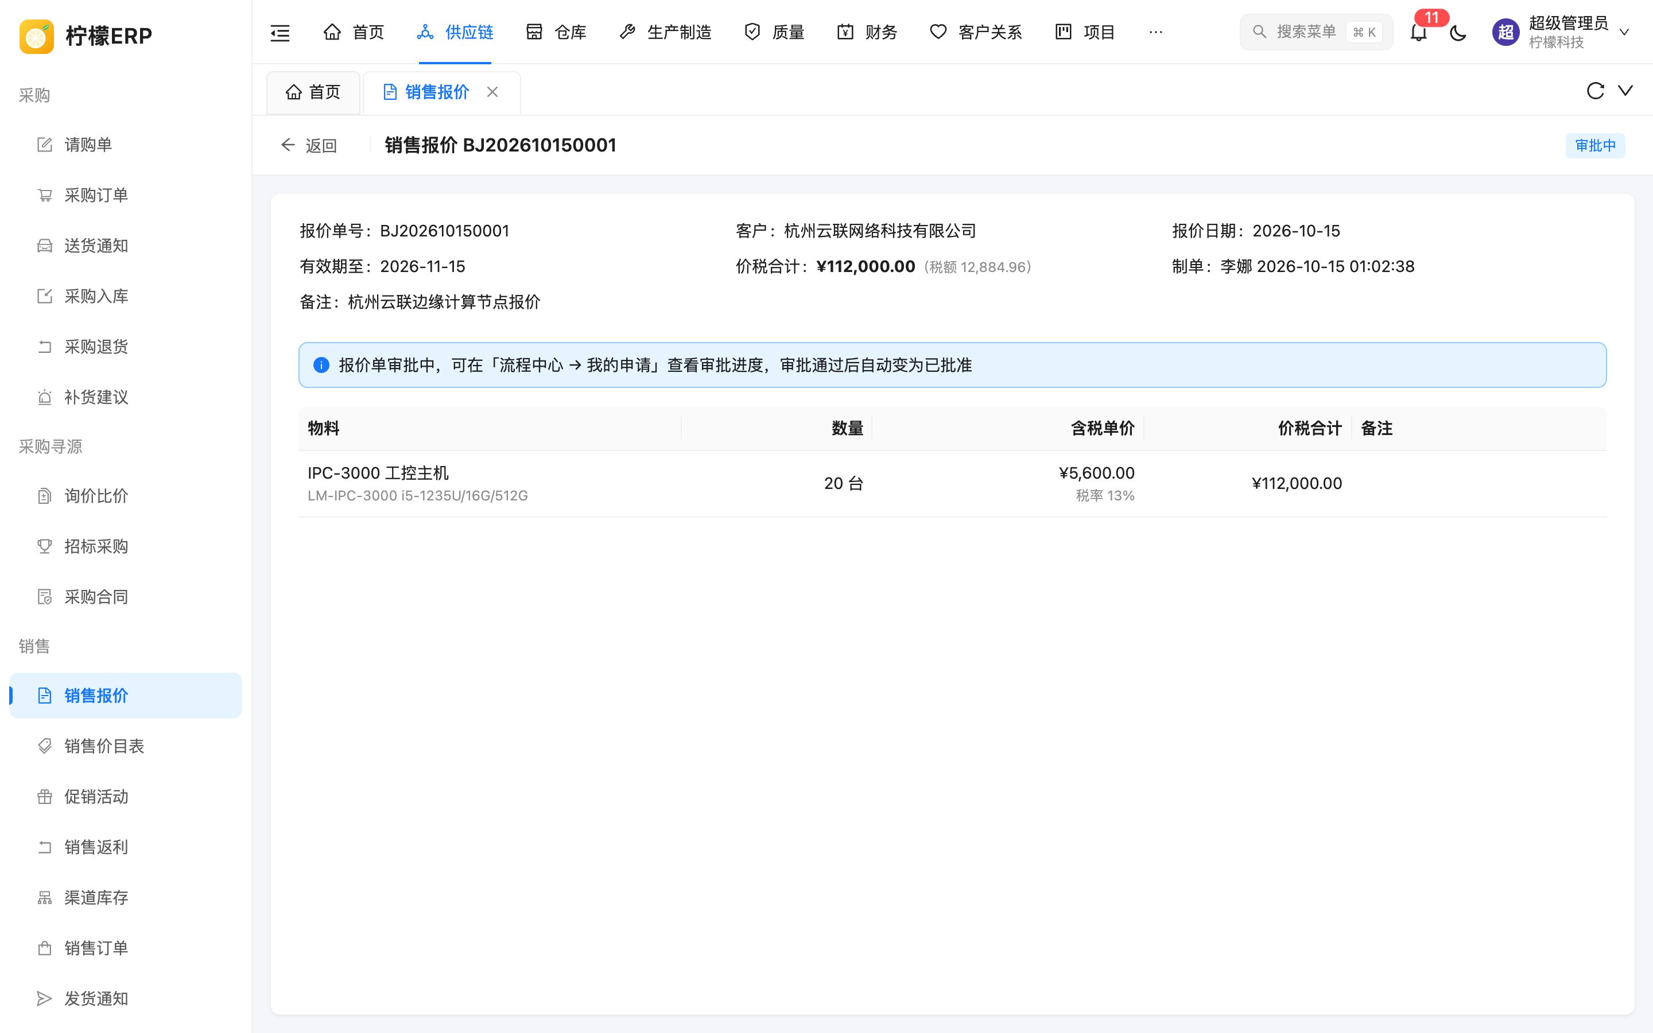Open 采购合同 in sidebar
Screen dimensions: 1653x1033
pyautogui.click(x=126, y=597)
